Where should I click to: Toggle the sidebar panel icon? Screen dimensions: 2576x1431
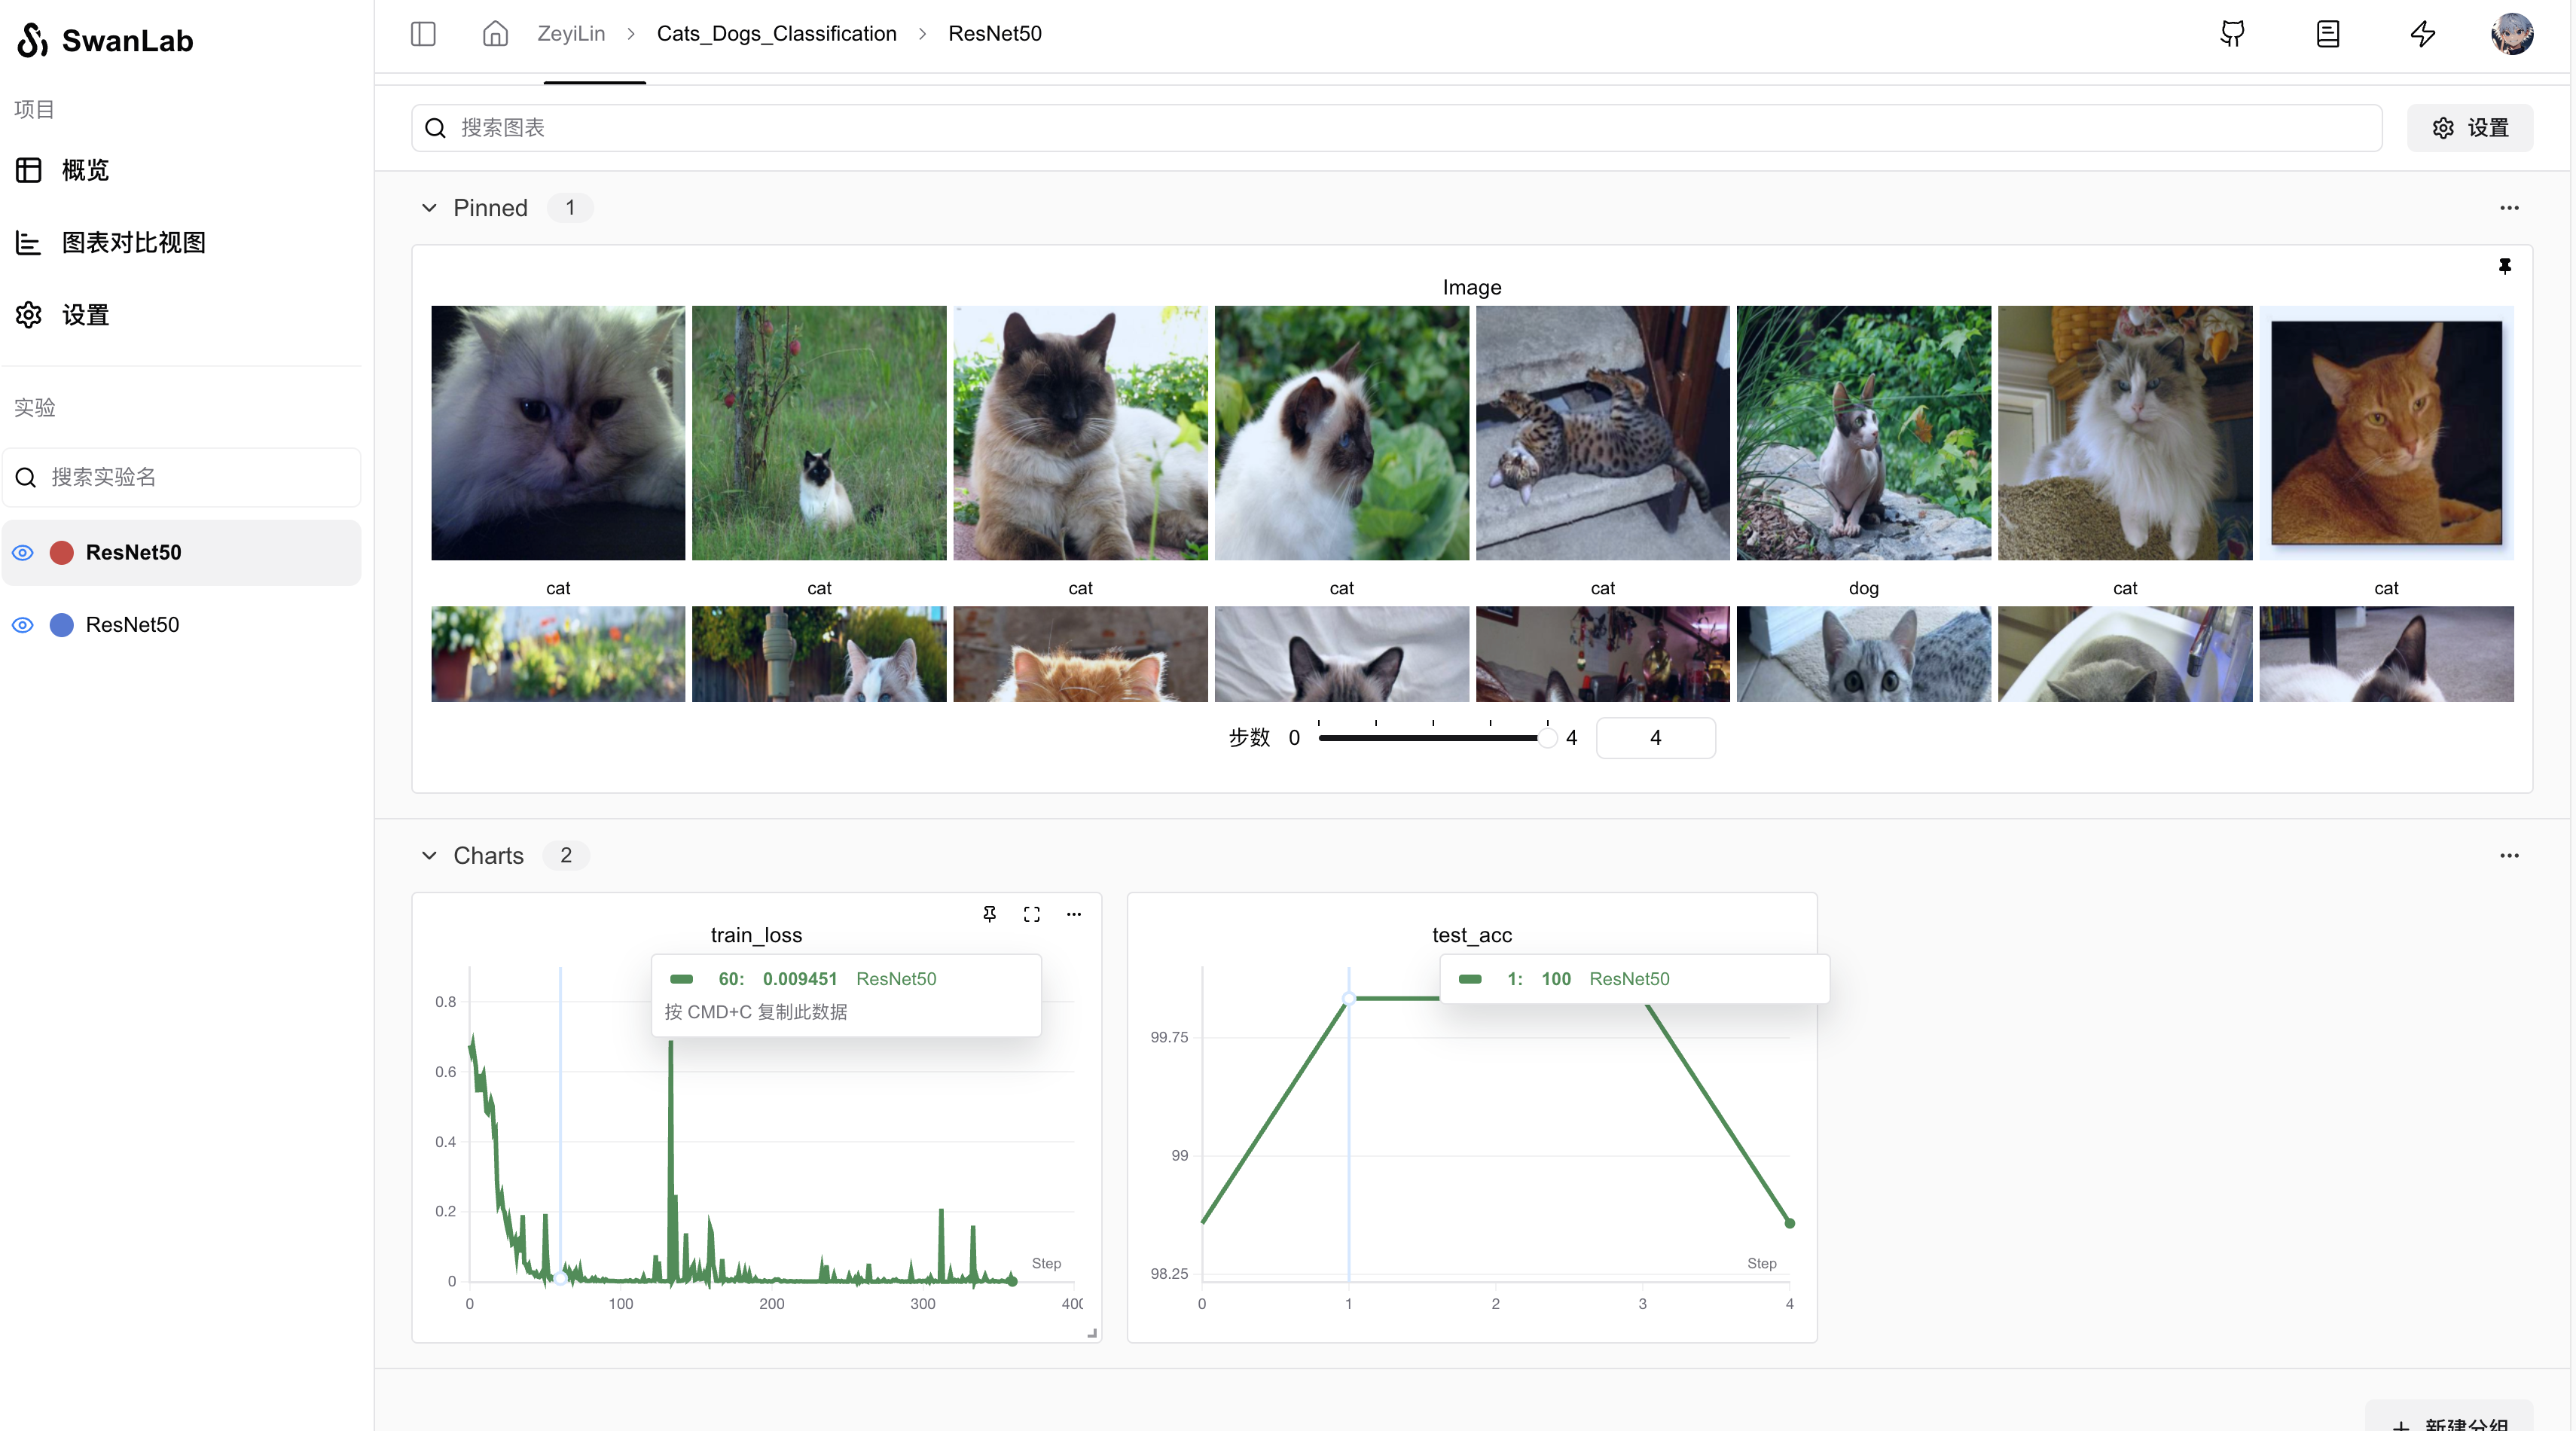tap(423, 34)
